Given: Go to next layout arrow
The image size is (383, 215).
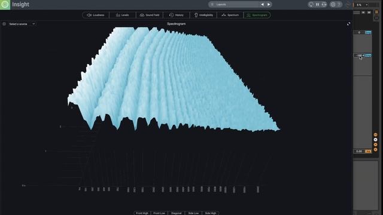Looking at the screenshot, I should click(269, 4).
